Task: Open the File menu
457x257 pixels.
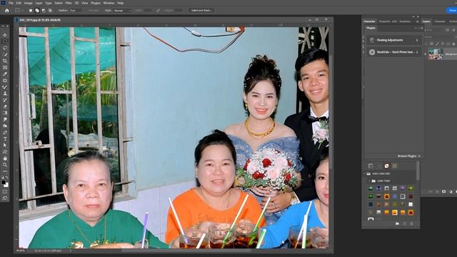Action: [11, 3]
